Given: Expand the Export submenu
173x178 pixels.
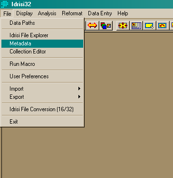Looking at the screenshot, I should pos(42,97).
